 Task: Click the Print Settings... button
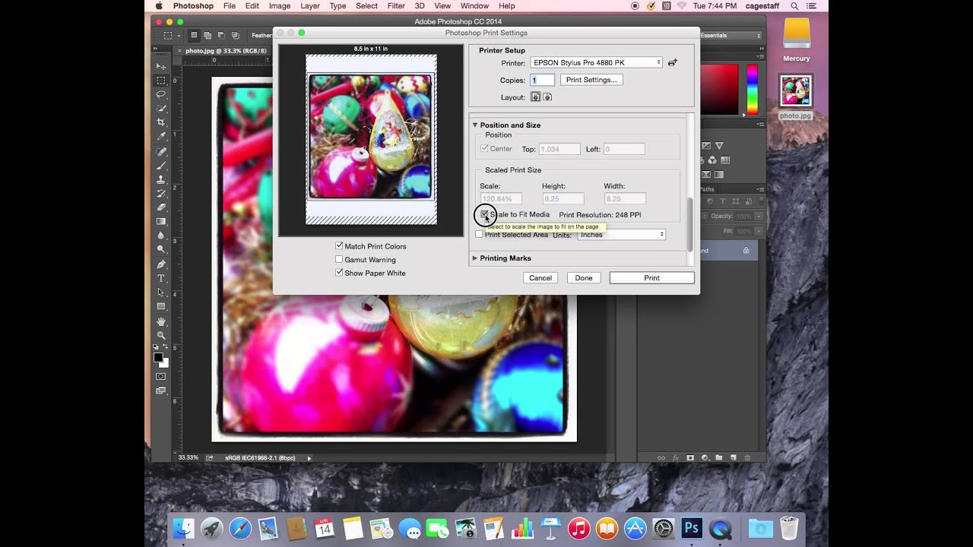[x=591, y=80]
